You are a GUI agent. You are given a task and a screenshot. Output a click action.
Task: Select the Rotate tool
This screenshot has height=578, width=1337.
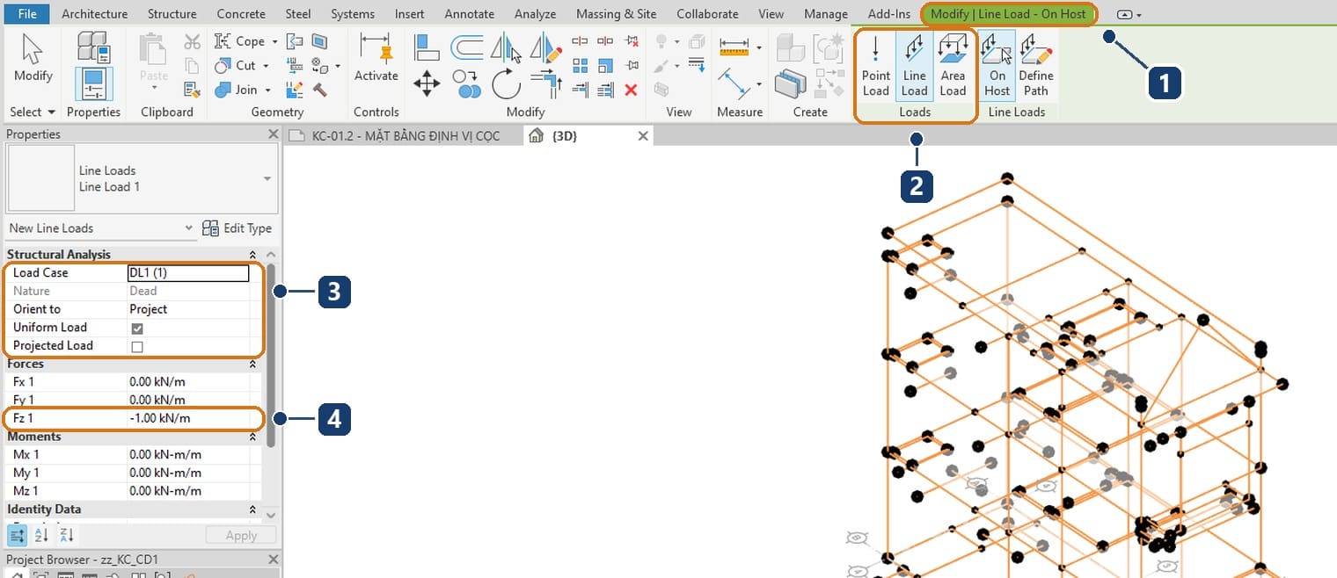tap(507, 84)
